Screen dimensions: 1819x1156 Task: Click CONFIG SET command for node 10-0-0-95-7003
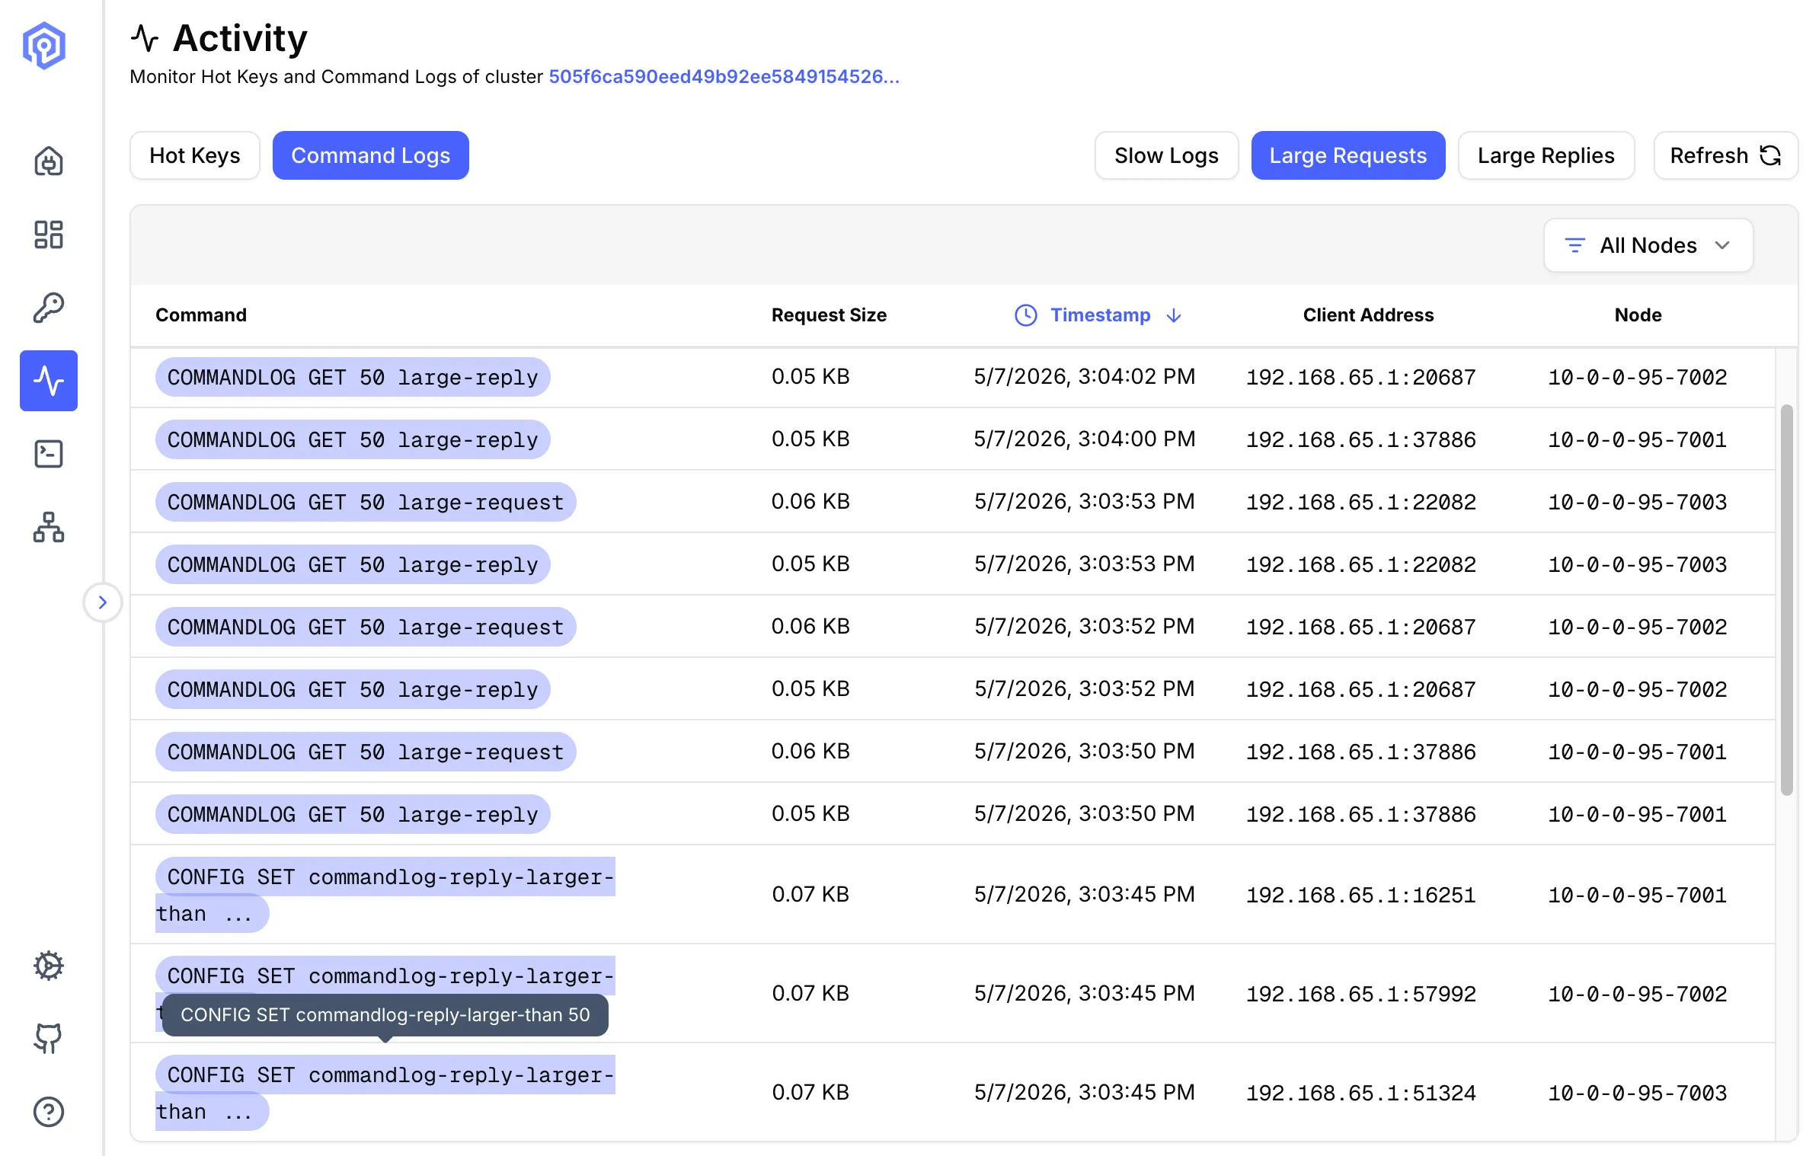coord(385,1093)
